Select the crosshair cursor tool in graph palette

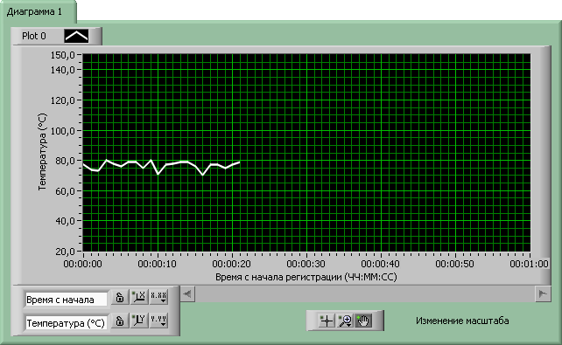[326, 321]
